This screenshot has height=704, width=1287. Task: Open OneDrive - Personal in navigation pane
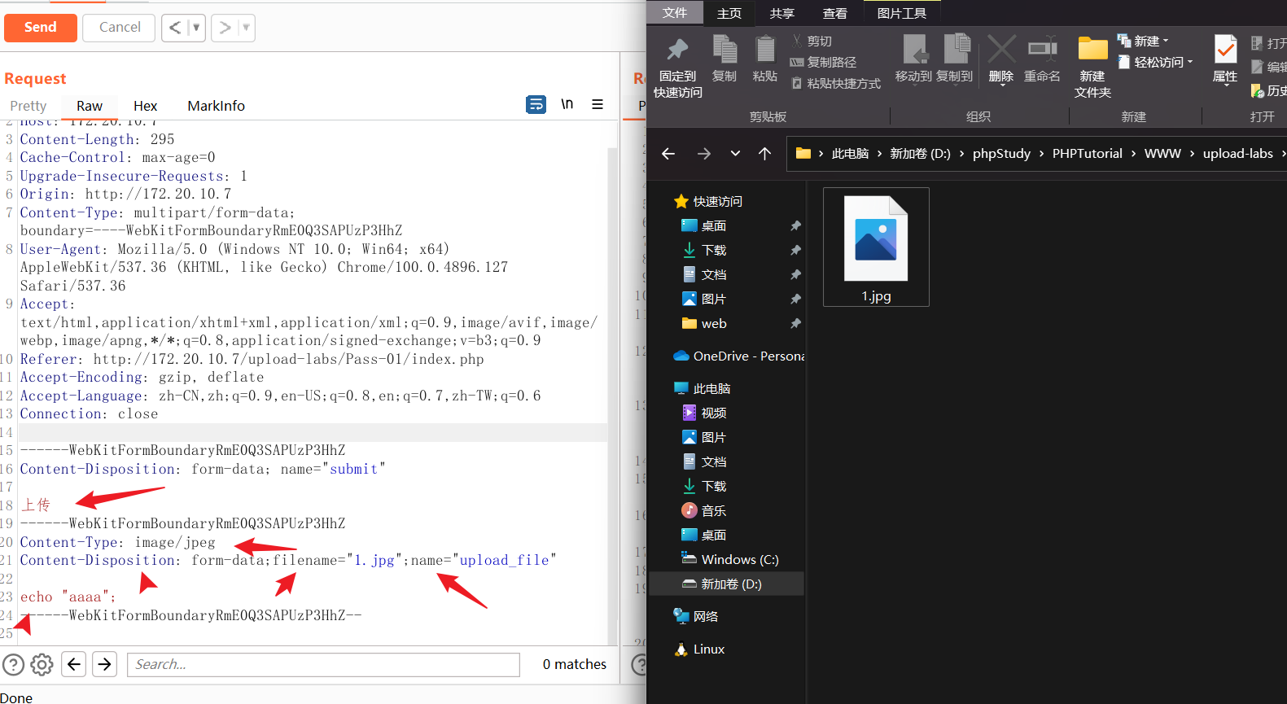pyautogui.click(x=738, y=356)
